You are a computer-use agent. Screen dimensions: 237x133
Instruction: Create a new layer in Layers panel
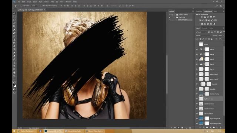(217, 127)
